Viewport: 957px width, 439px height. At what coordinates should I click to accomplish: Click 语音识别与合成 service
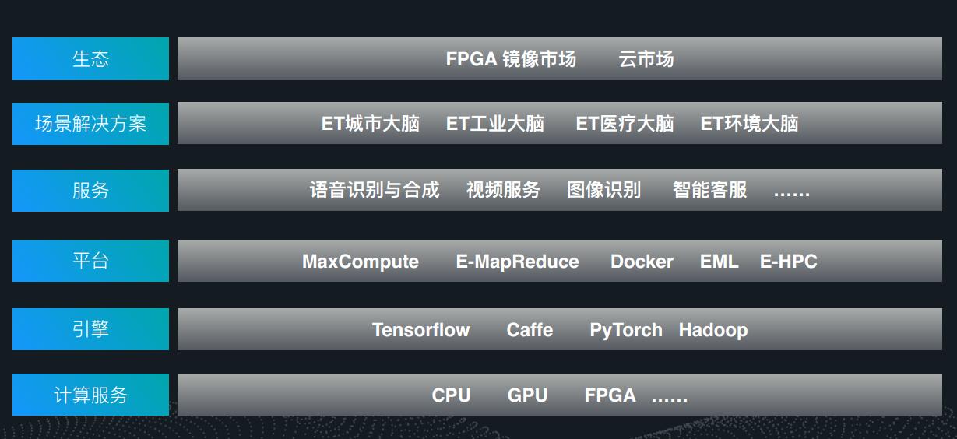pos(375,190)
